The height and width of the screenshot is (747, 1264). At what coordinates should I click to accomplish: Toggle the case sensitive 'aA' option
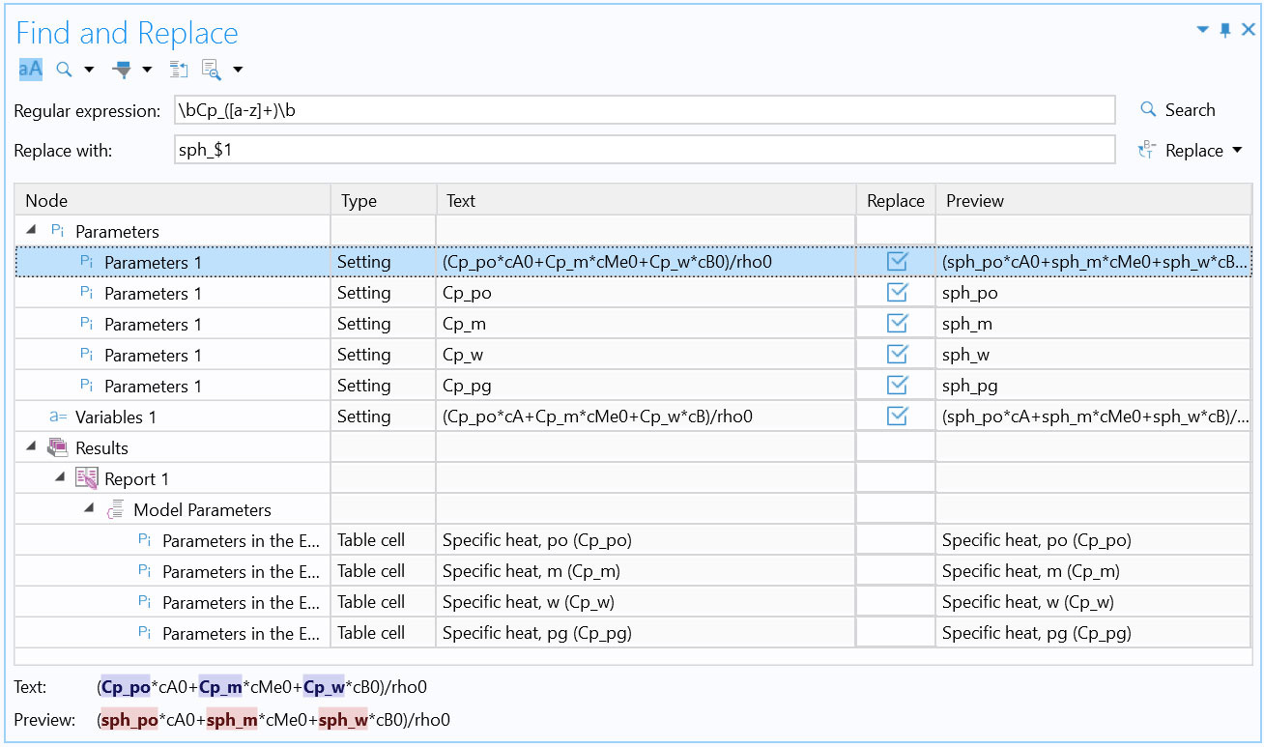[x=31, y=69]
